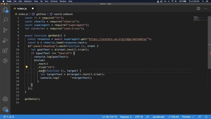Click getData(); call on line 24

32,99
